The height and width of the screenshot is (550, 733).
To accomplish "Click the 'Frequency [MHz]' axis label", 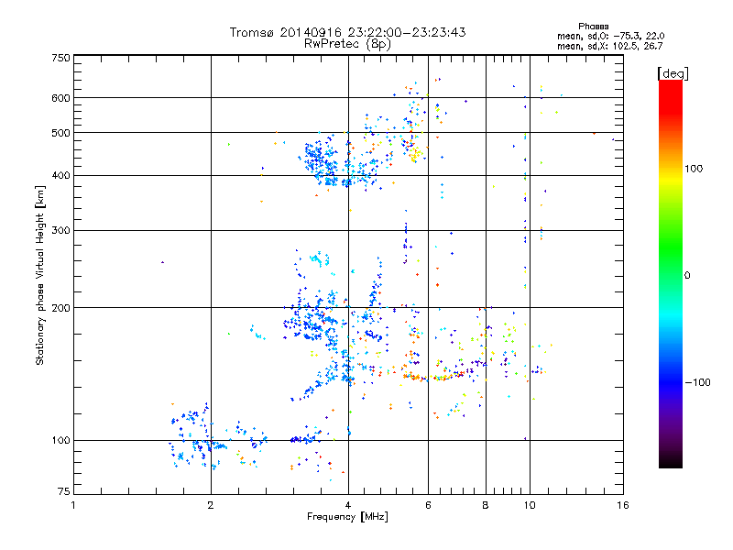I will click(x=347, y=517).
